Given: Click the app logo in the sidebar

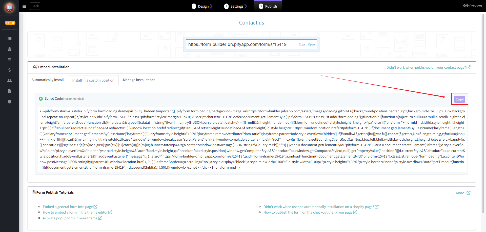Looking at the screenshot, I should tap(10, 8).
